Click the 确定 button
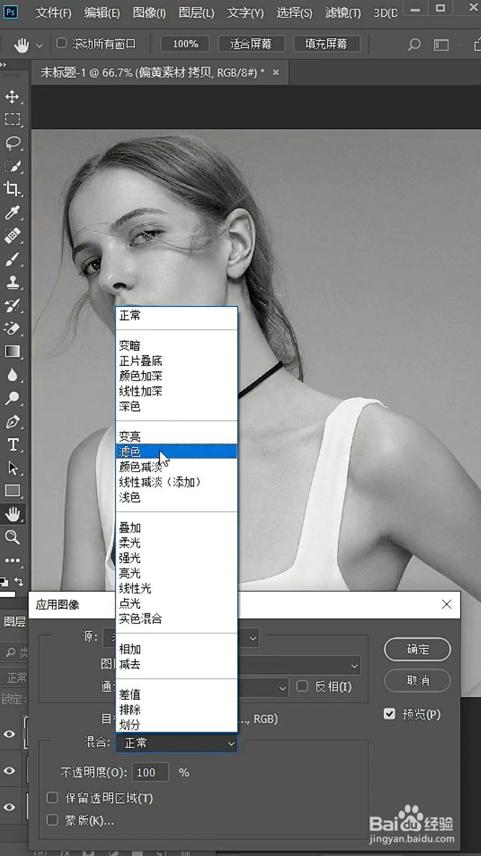 point(418,649)
